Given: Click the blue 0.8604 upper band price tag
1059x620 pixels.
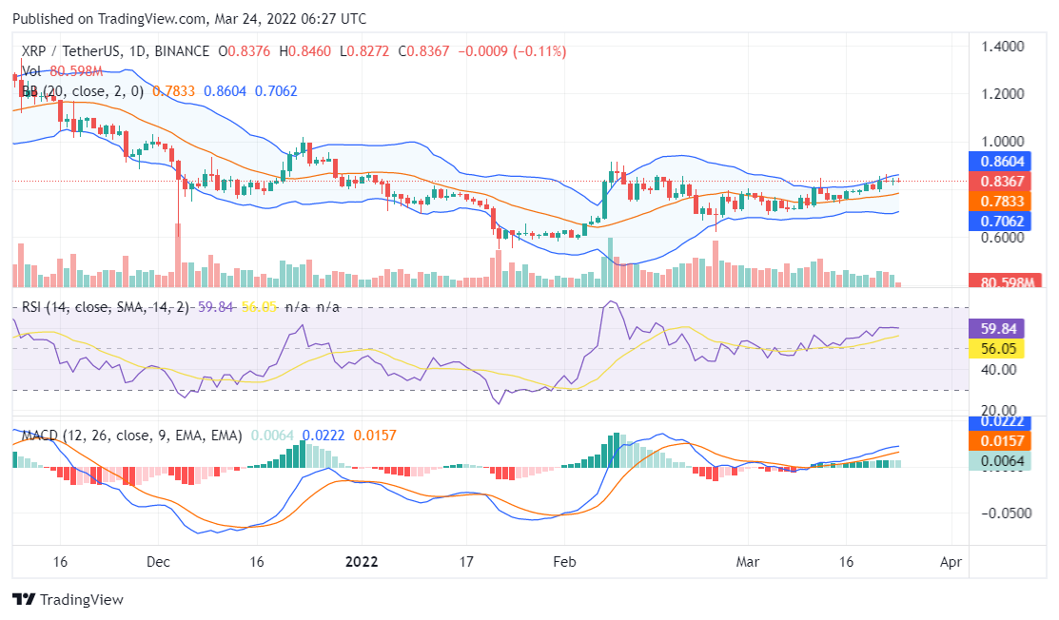Looking at the screenshot, I should 995,162.
